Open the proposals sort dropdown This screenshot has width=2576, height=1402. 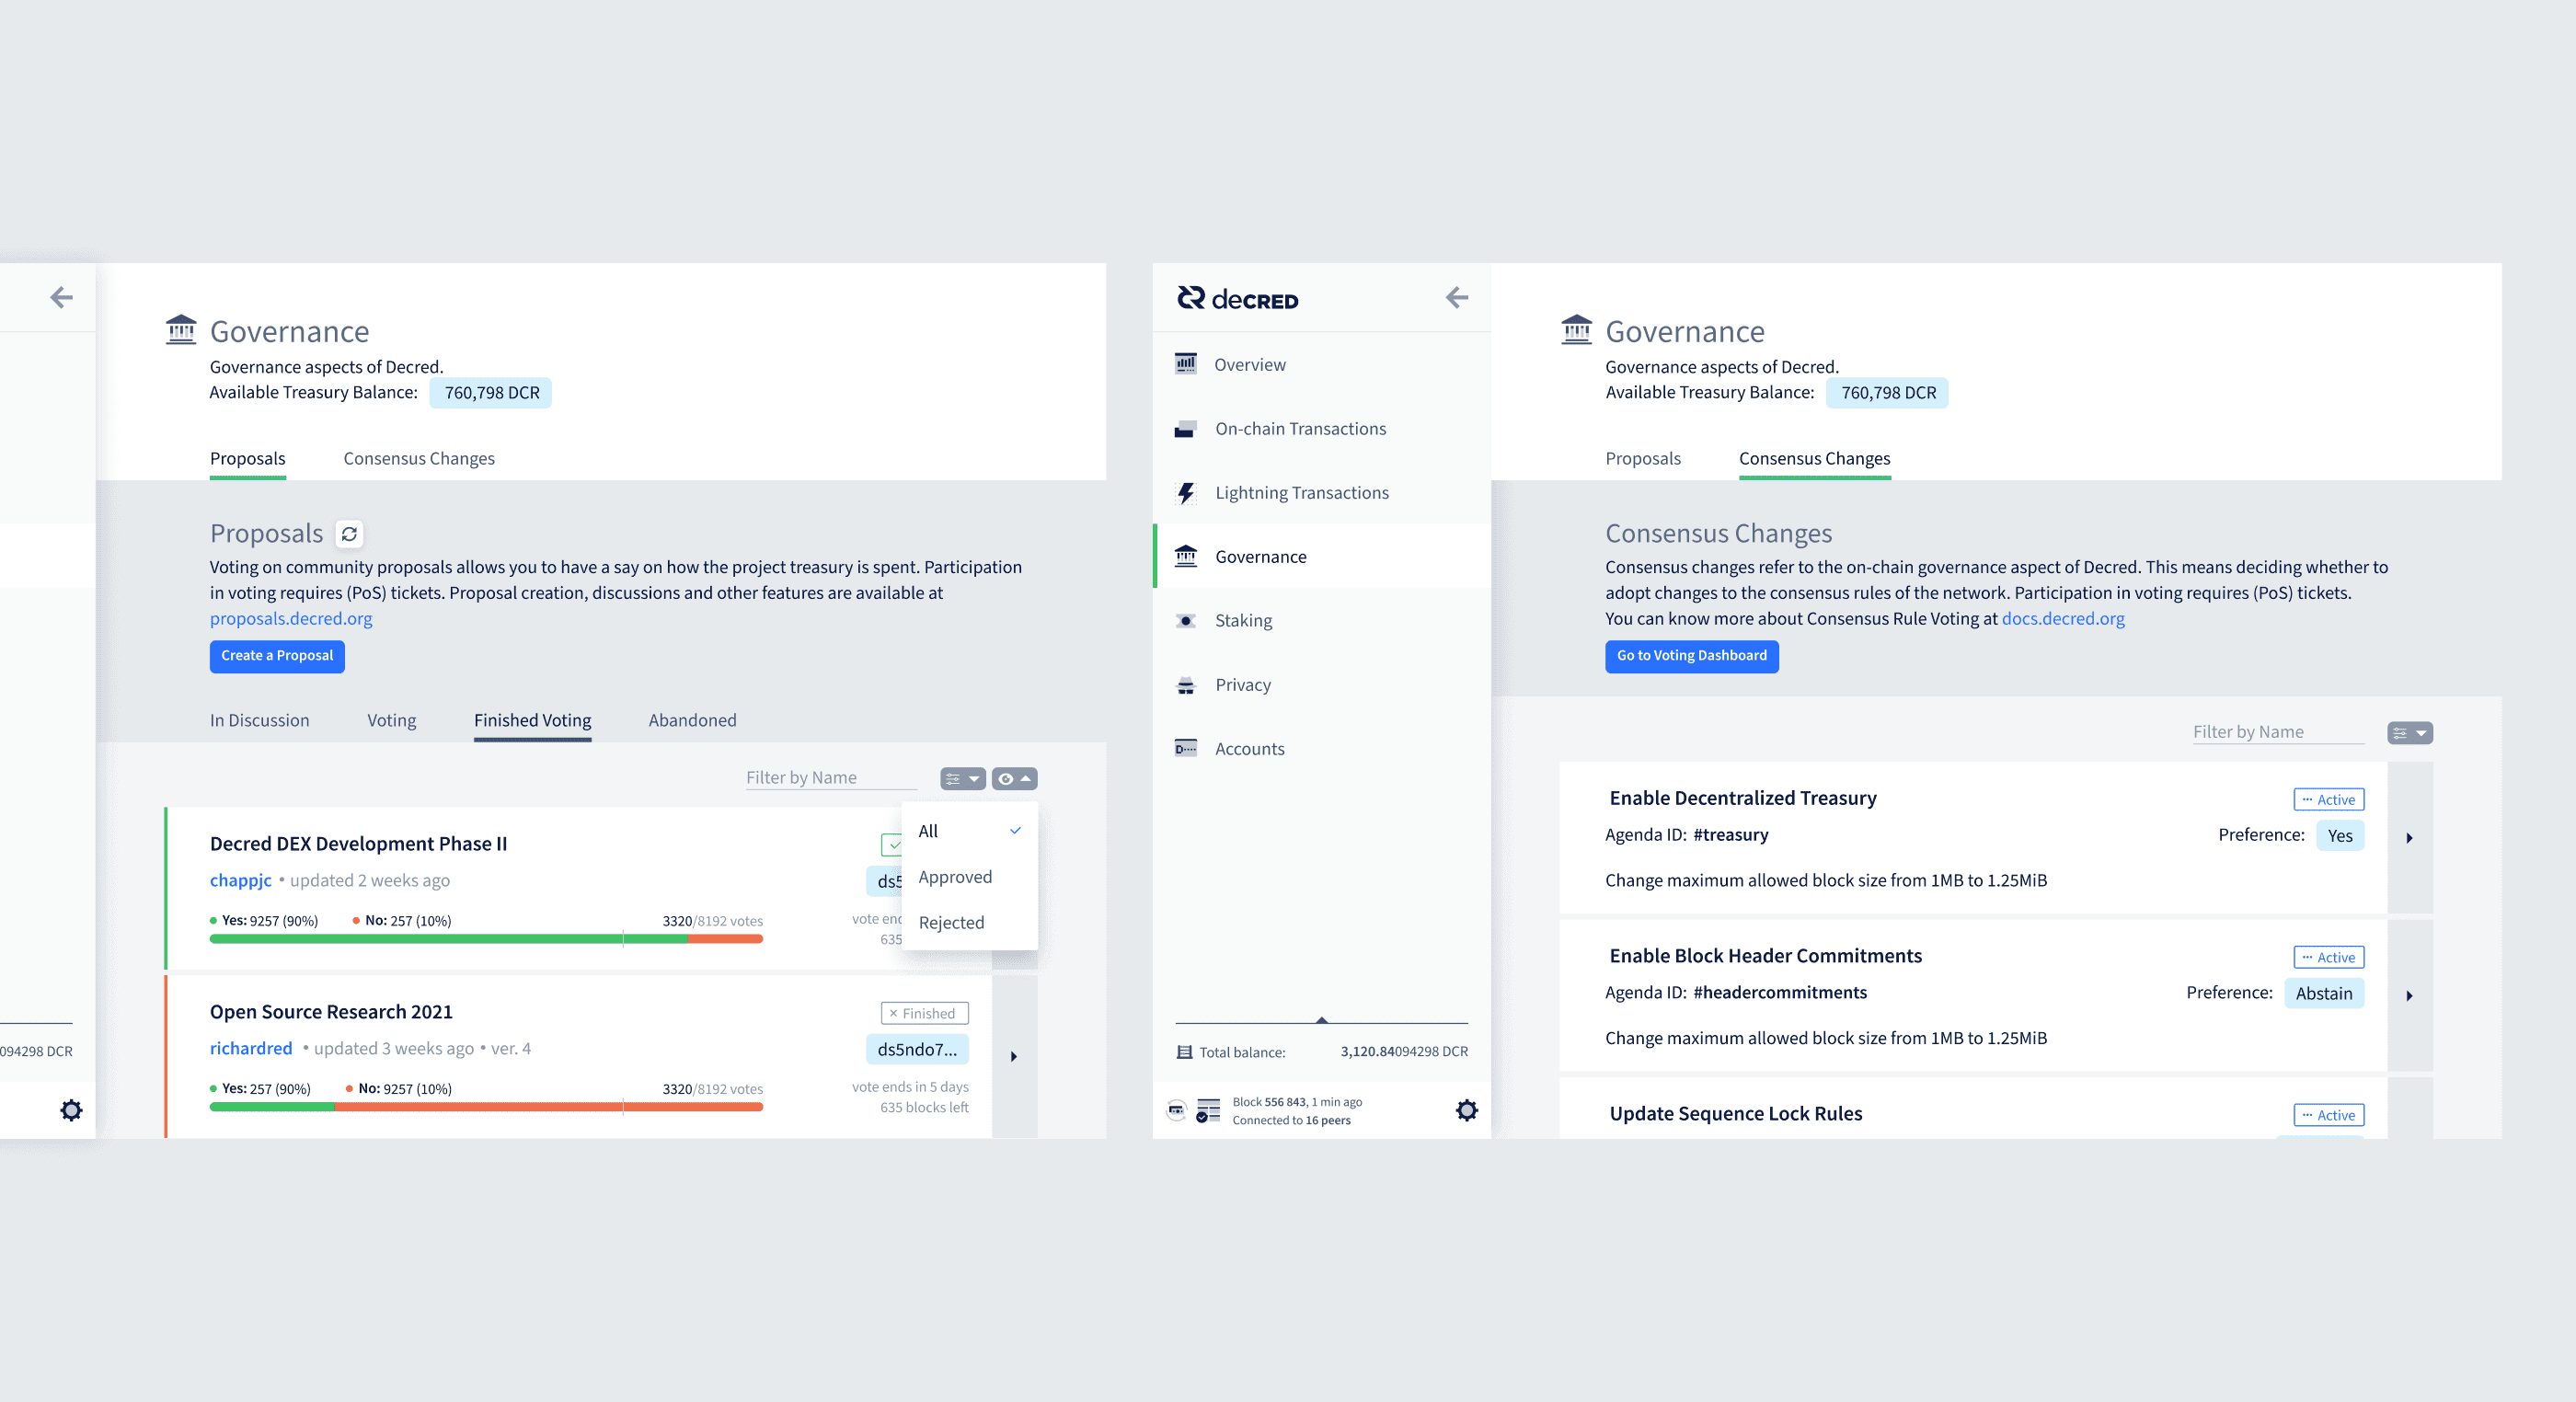962,779
